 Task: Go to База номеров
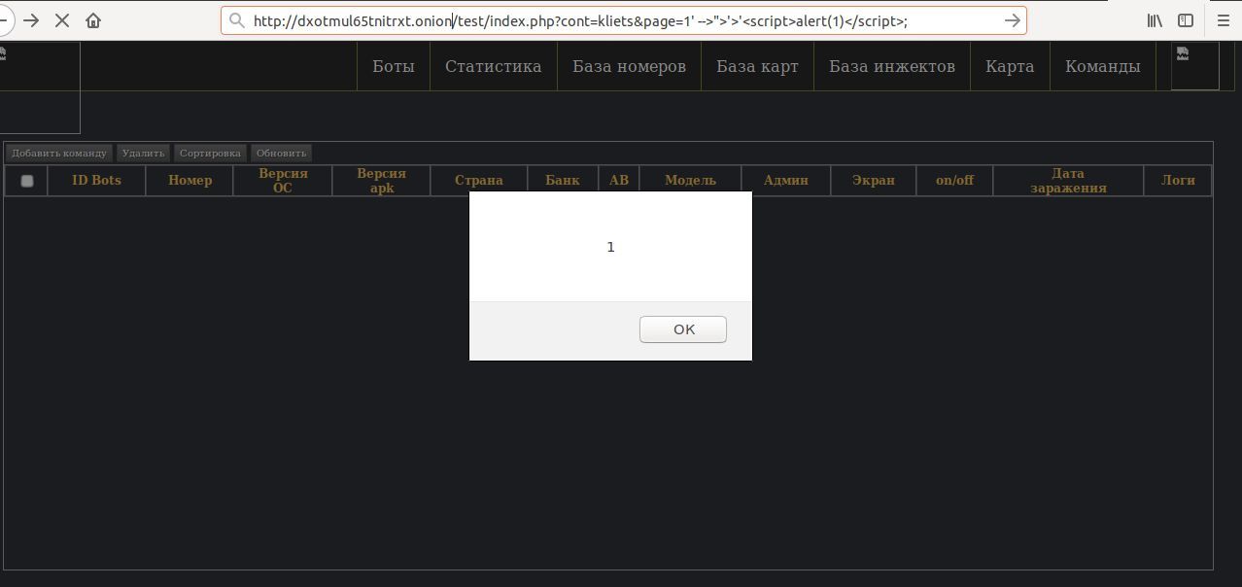[x=629, y=66]
